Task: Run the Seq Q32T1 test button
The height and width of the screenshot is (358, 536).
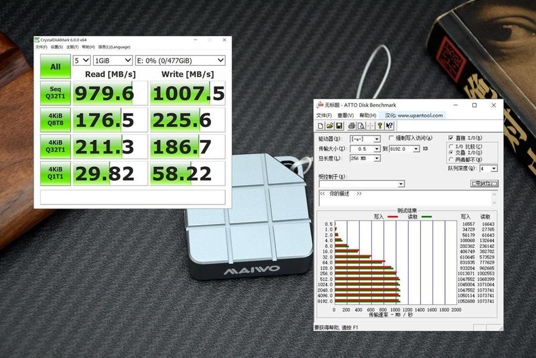Action: (x=55, y=93)
